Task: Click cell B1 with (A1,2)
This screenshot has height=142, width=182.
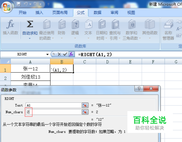Action: tap(62, 69)
